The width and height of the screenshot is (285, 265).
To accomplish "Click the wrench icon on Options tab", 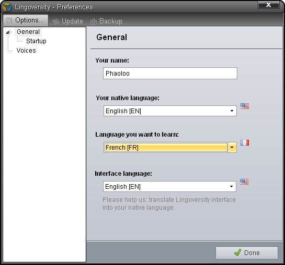I will (9, 21).
